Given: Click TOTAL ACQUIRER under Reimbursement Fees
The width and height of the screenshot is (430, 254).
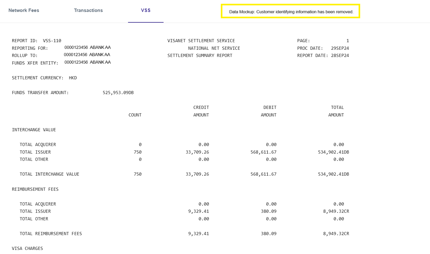Looking at the screenshot, I should pyautogui.click(x=38, y=204).
